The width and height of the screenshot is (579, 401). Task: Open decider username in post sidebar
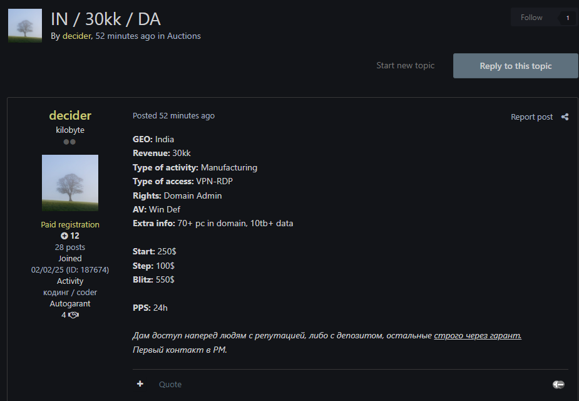(70, 115)
